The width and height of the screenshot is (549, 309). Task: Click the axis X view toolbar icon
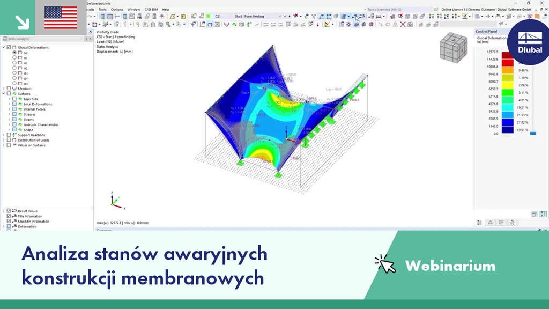(432, 16)
